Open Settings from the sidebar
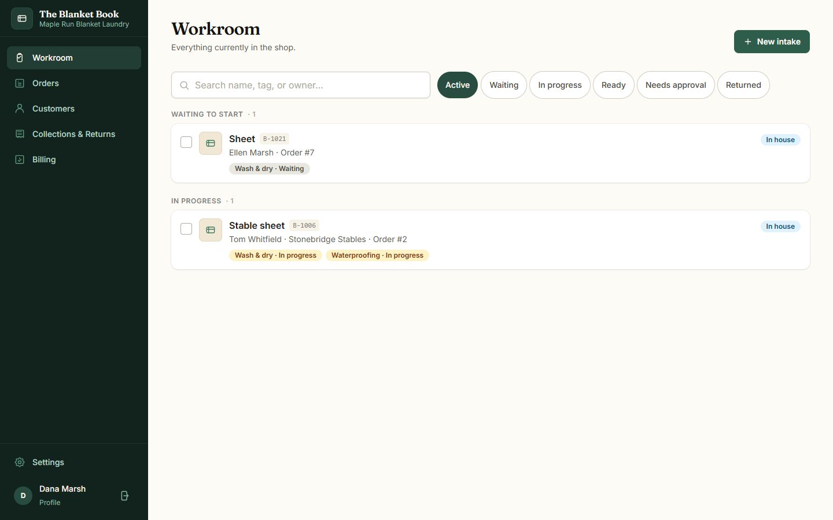This screenshot has height=520, width=833. pyautogui.click(x=74, y=462)
